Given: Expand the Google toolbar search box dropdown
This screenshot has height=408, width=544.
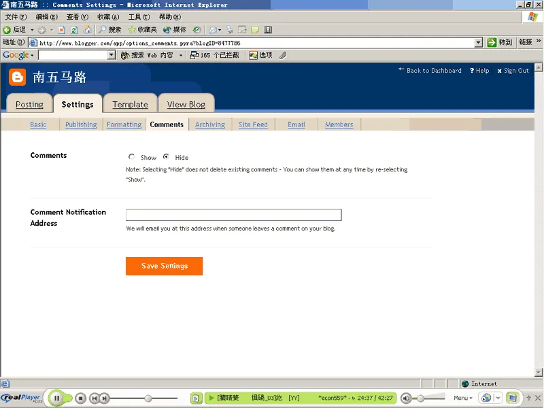Looking at the screenshot, I should coord(112,55).
